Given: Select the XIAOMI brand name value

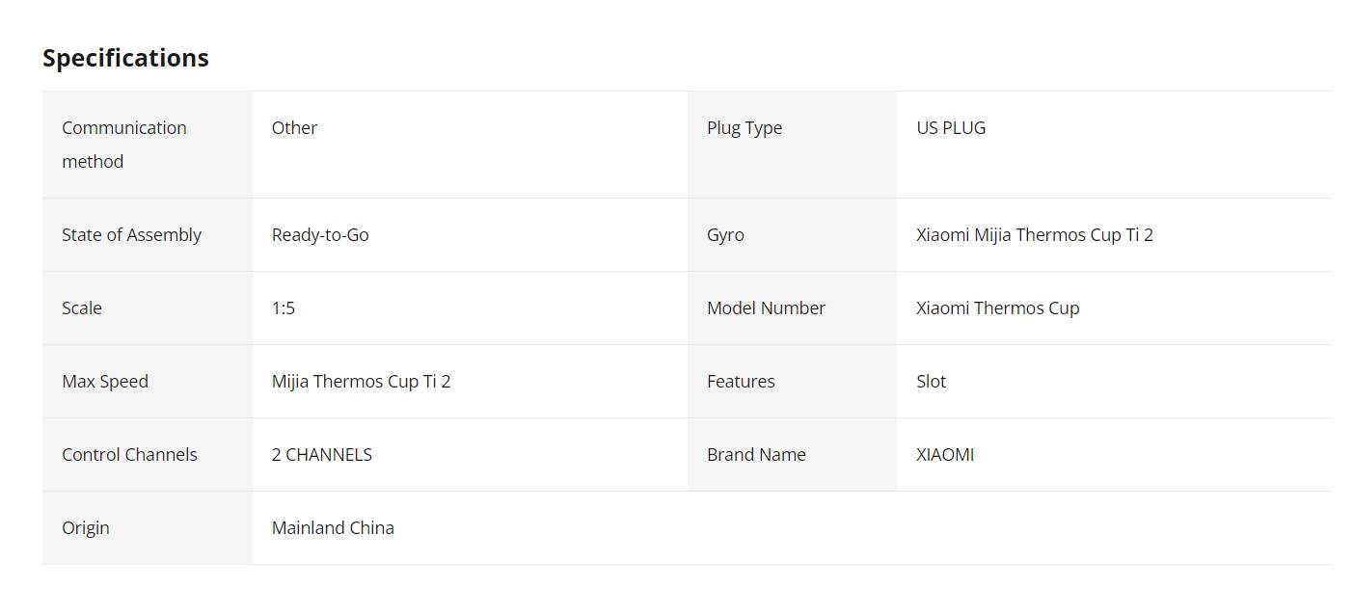Looking at the screenshot, I should pos(945,455).
